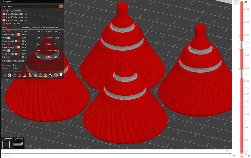
Task: Toggle retractions visibility in legend
Action: click(14, 75)
